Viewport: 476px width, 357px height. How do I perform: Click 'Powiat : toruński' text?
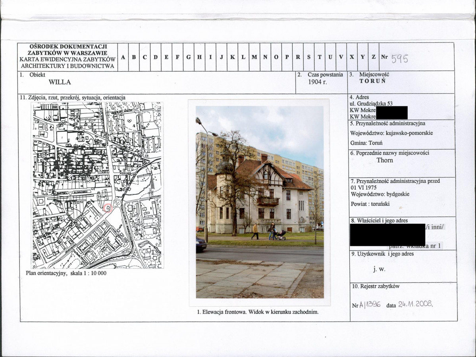point(371,204)
